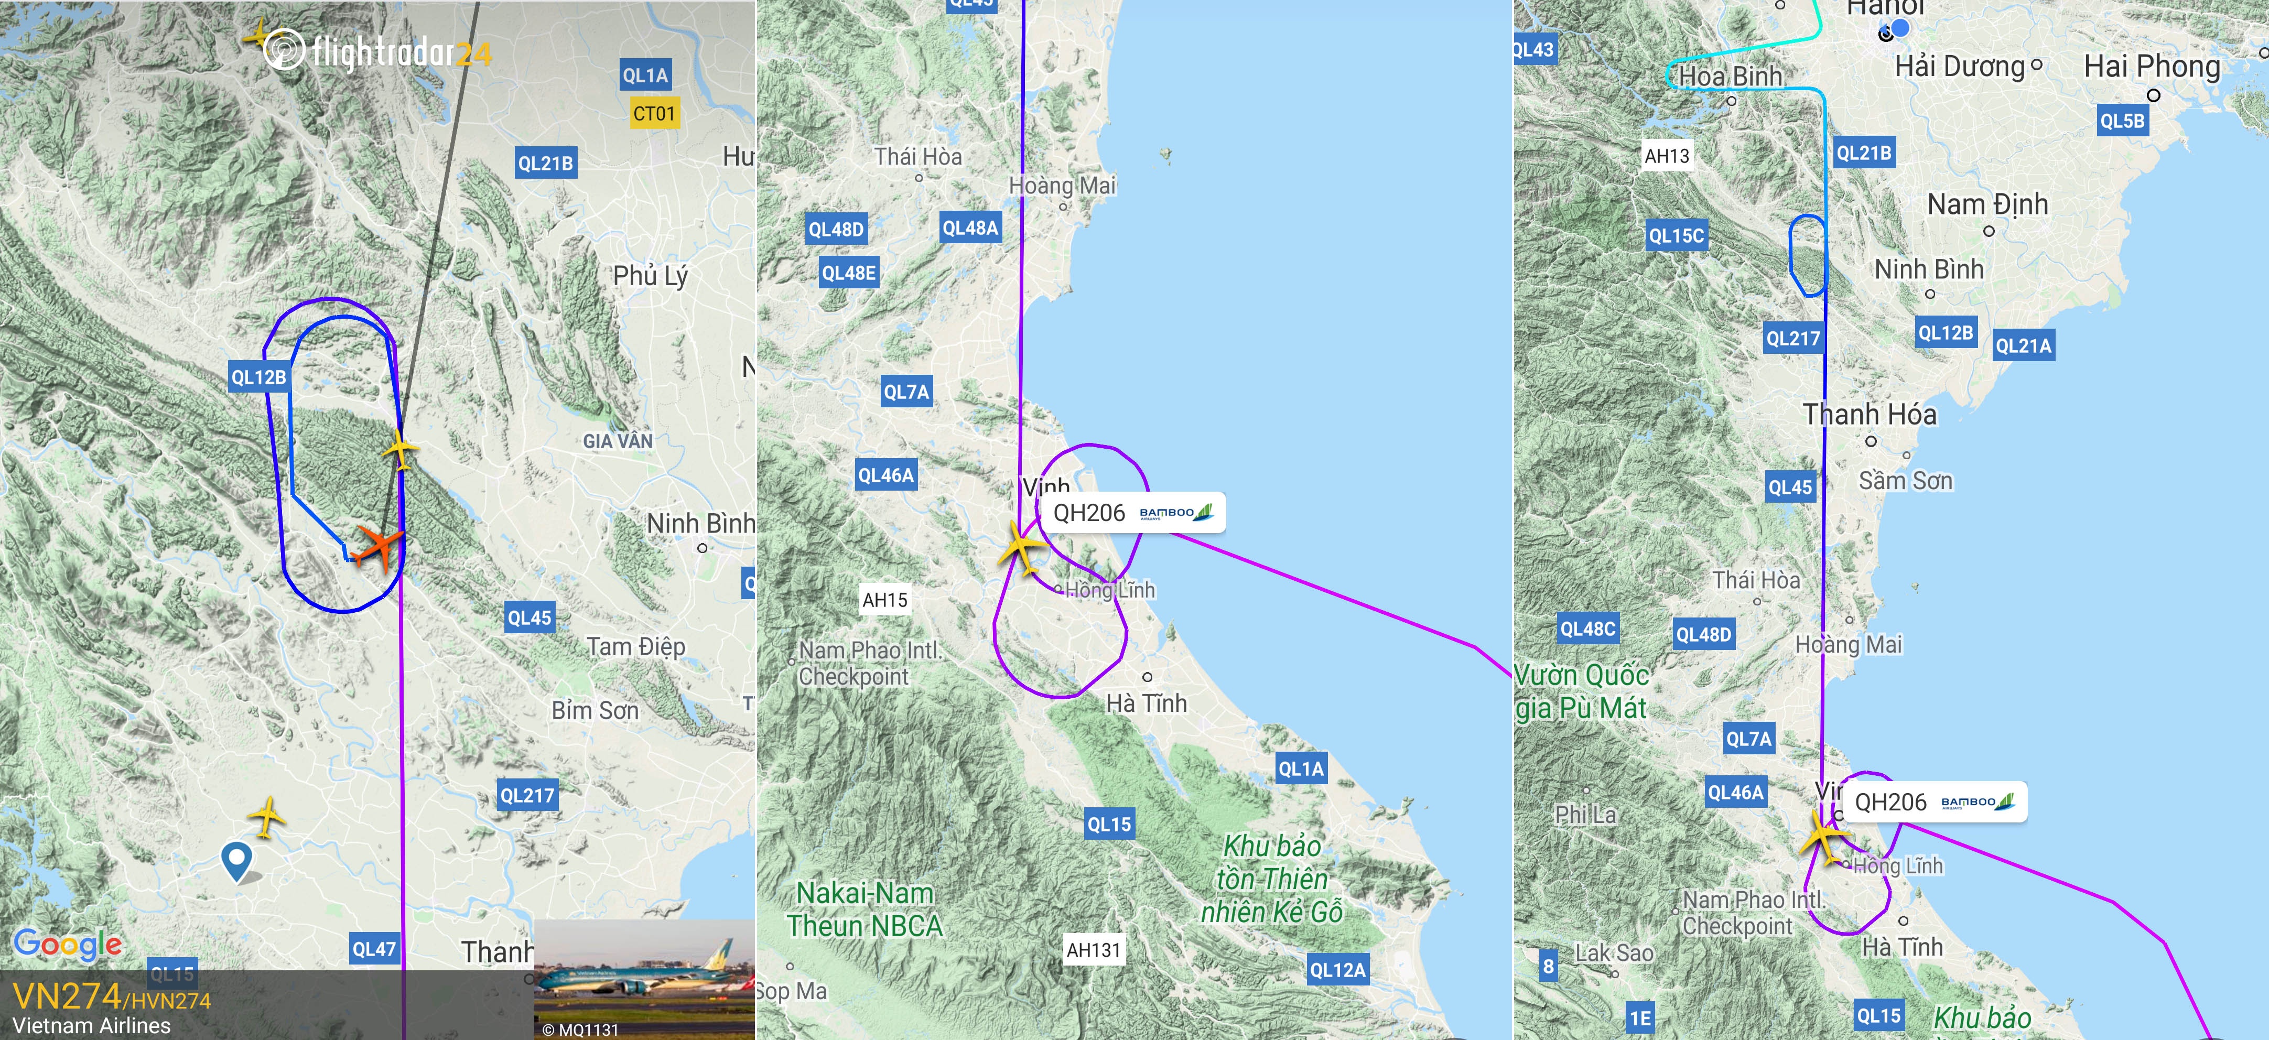Click the AH15 road badge in middle map
2269x1040 pixels.
[885, 601]
